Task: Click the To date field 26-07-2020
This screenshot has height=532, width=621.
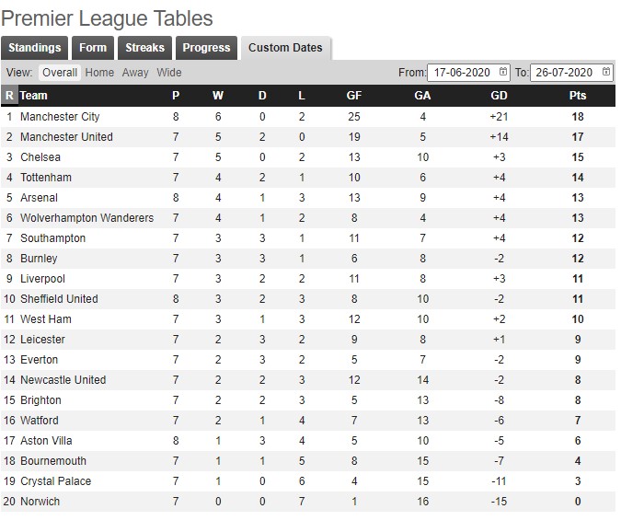Action: click(x=571, y=73)
